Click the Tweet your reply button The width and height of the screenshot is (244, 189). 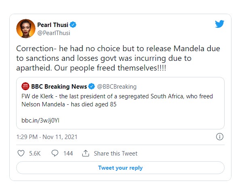[120, 168]
